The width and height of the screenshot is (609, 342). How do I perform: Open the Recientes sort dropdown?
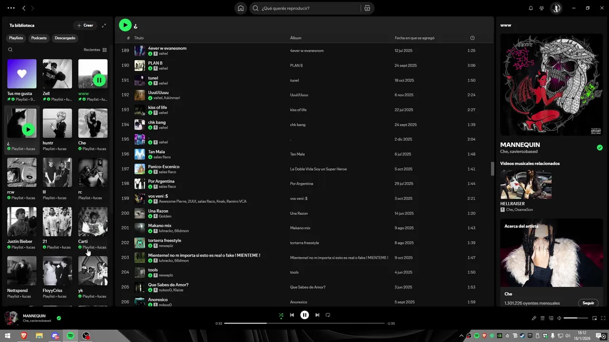[x=95, y=49]
